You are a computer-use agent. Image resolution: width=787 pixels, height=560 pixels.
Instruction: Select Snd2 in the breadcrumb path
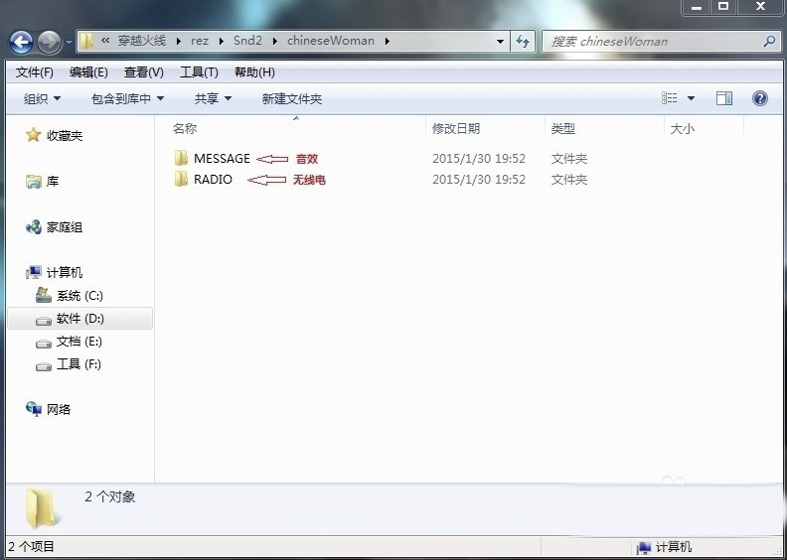pos(247,41)
